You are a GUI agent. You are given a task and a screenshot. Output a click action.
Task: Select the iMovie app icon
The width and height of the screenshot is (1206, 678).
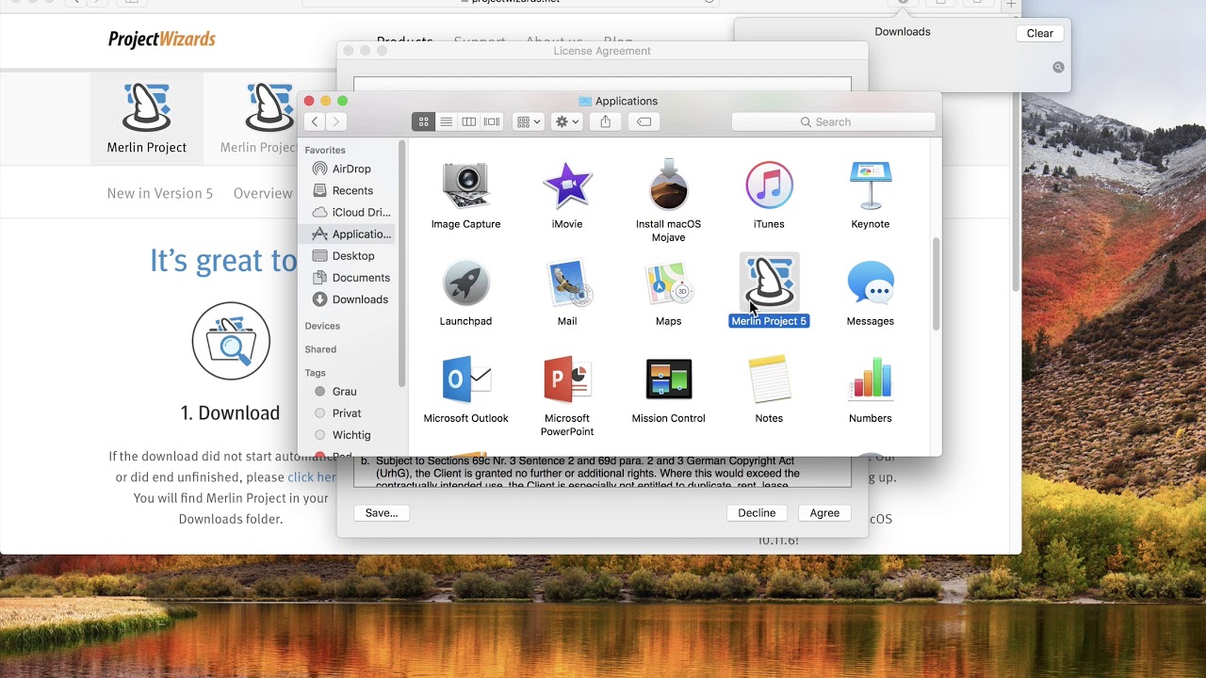coord(567,186)
